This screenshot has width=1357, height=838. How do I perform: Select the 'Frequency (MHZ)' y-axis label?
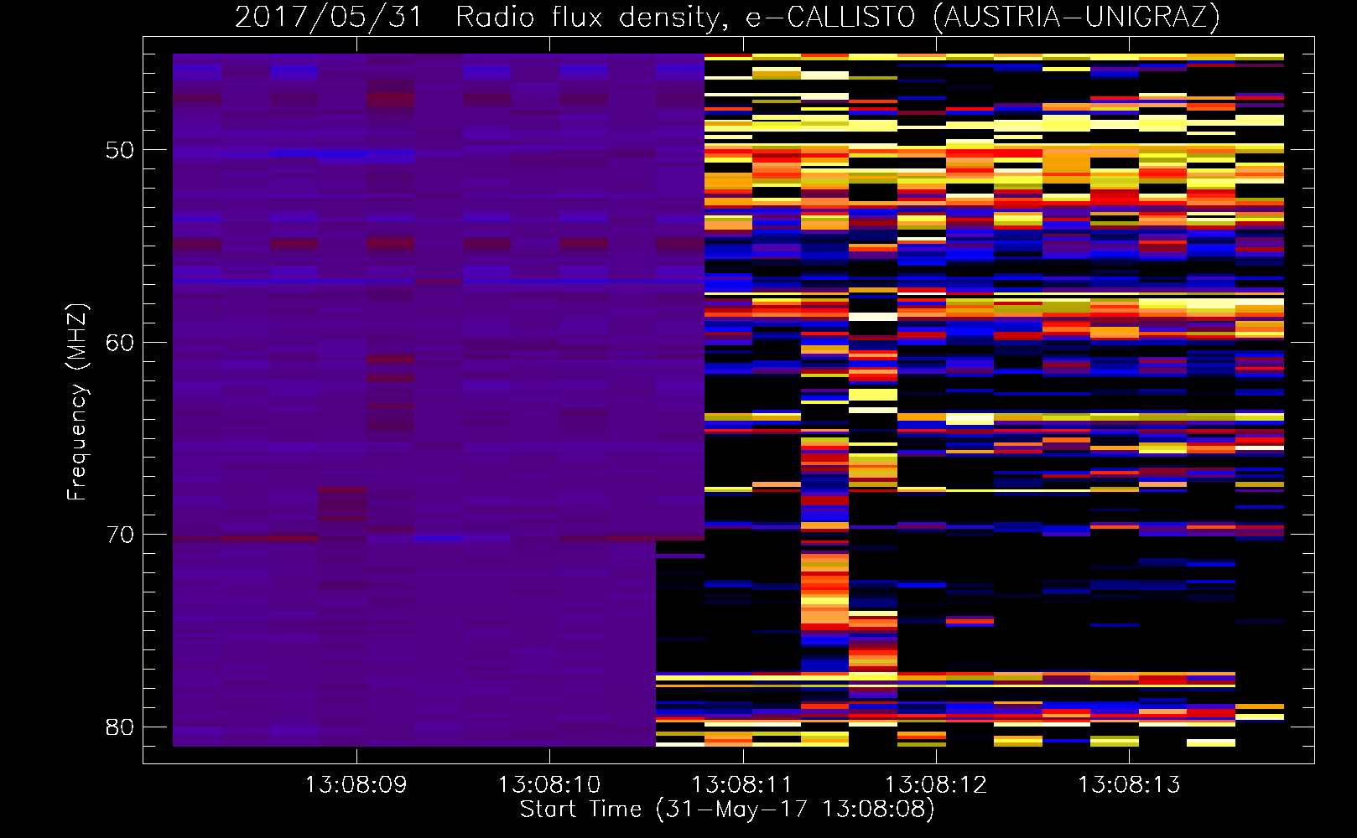click(77, 402)
